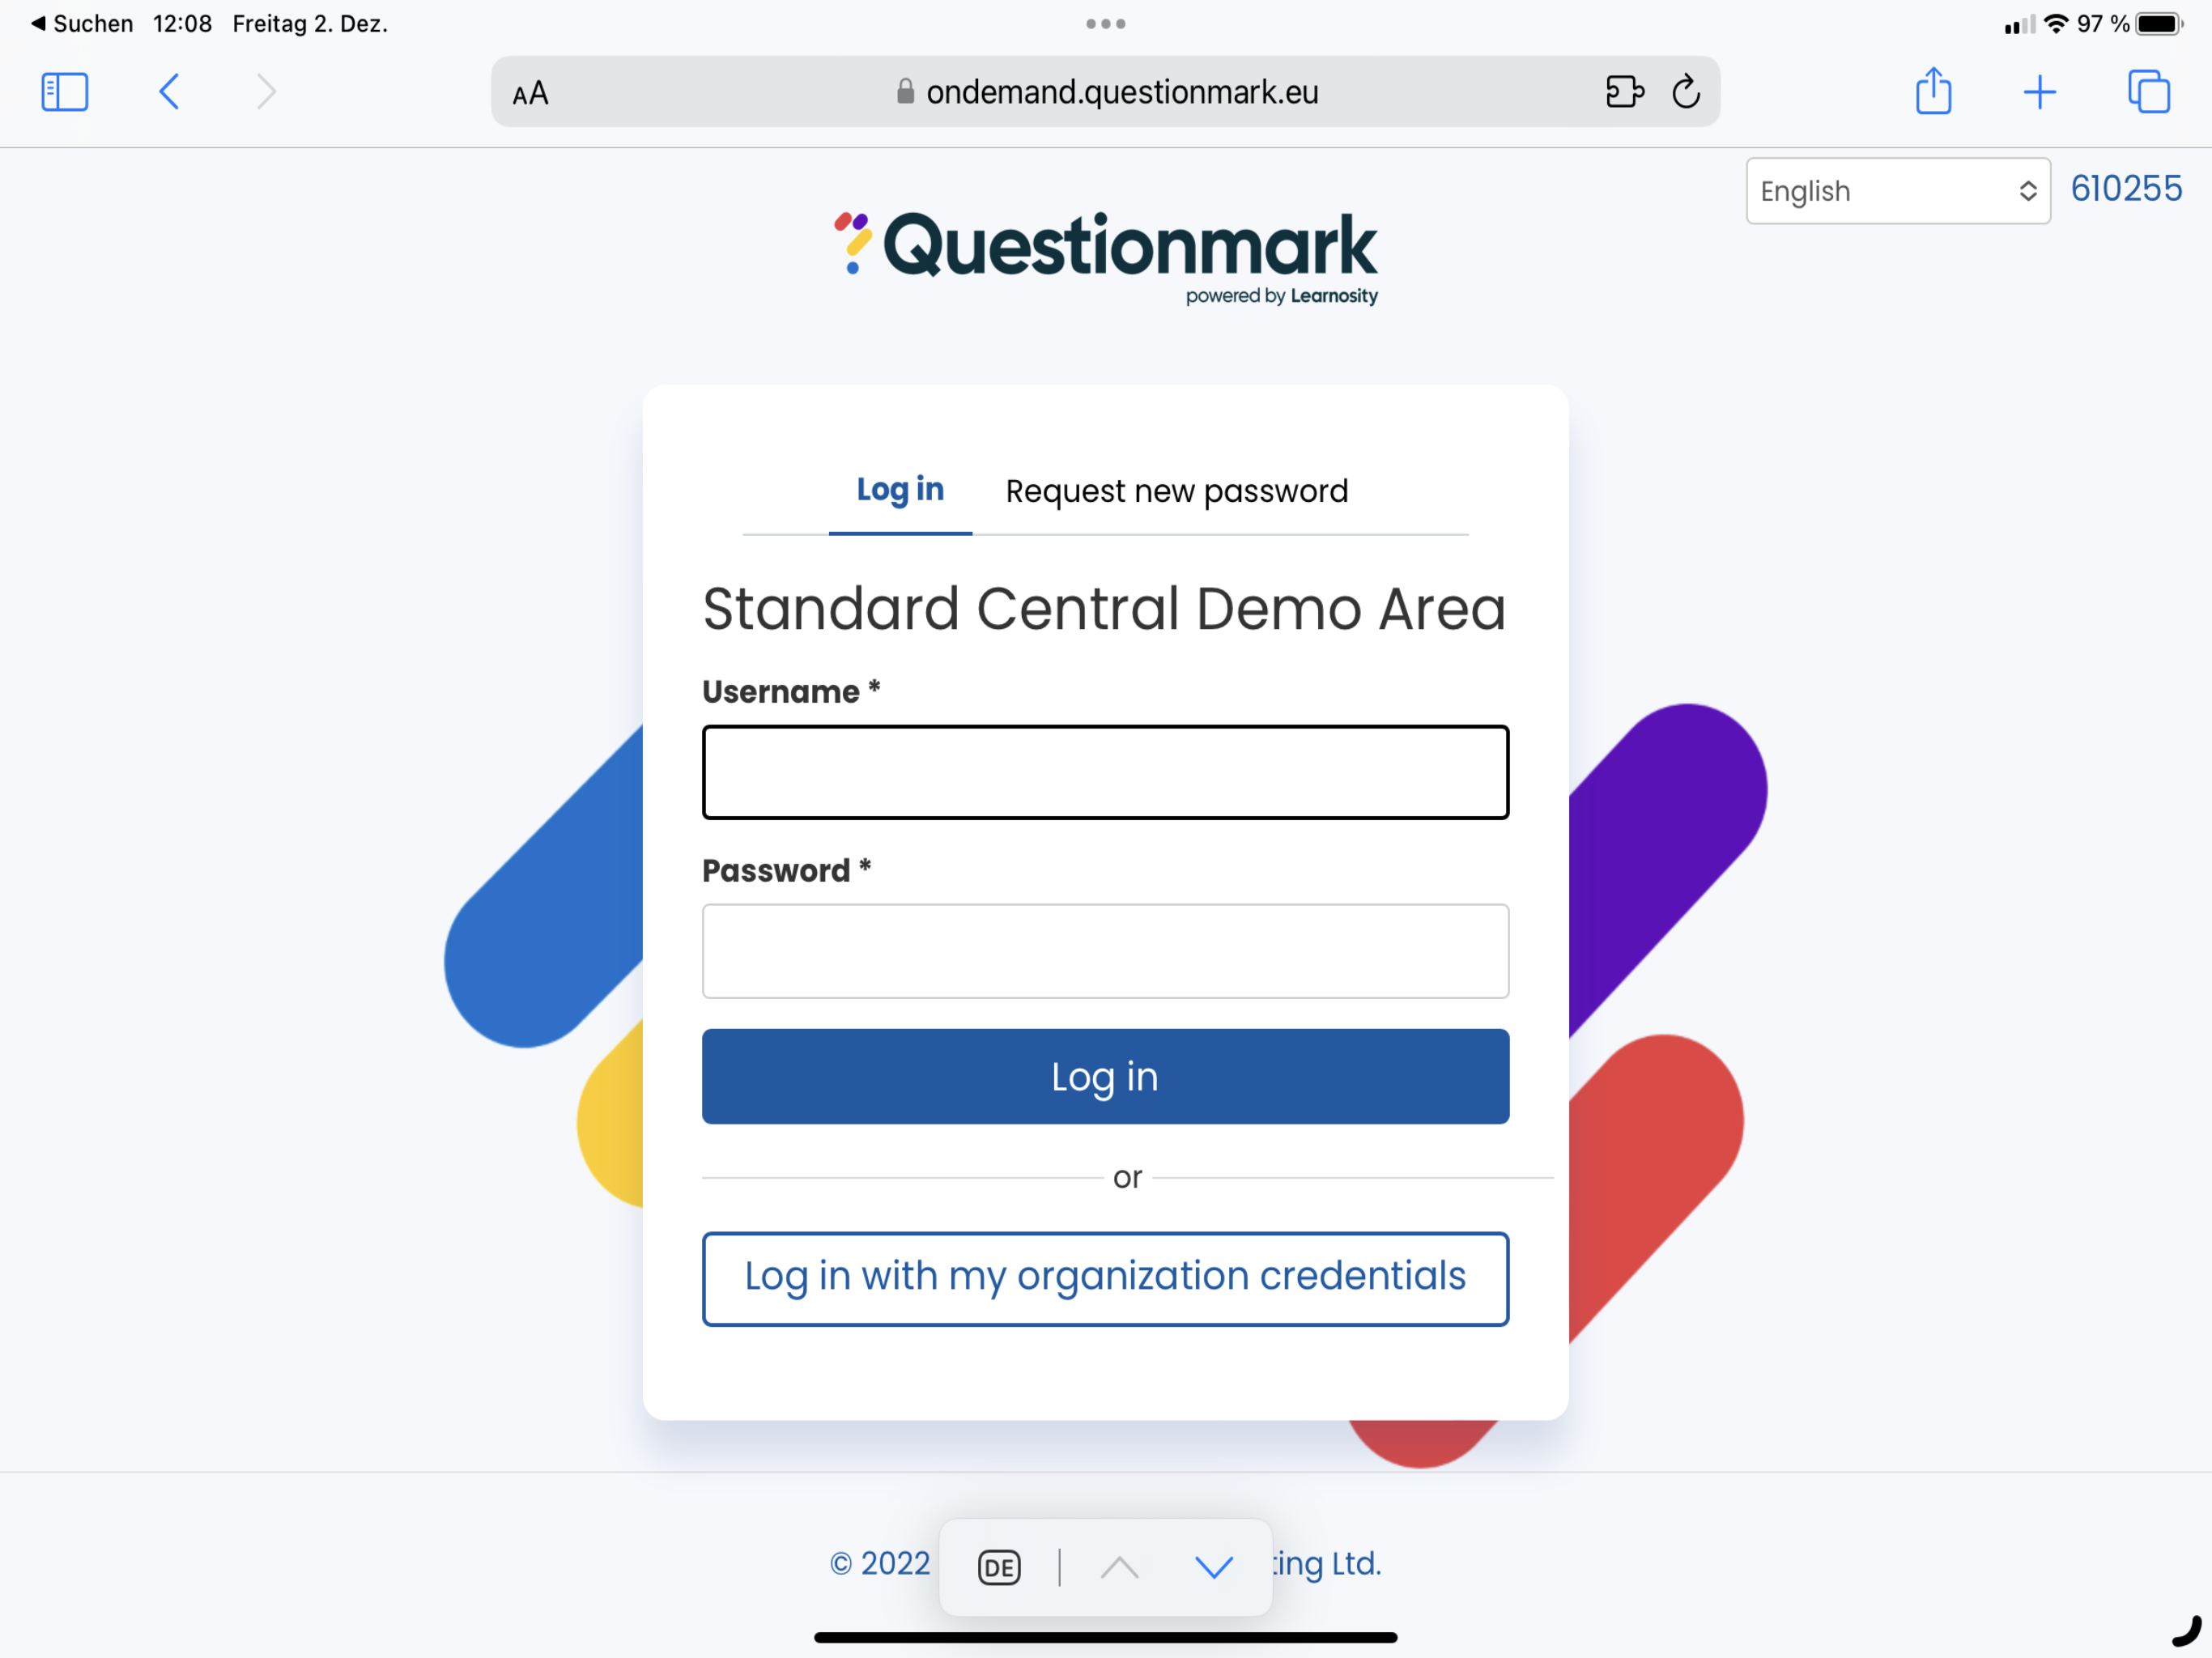
Task: Open the extensions puzzle icon in address bar
Action: (x=1624, y=92)
